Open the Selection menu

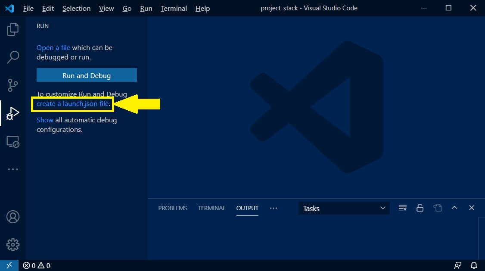[x=76, y=8]
